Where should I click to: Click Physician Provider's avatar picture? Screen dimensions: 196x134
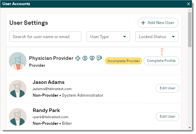(18, 61)
